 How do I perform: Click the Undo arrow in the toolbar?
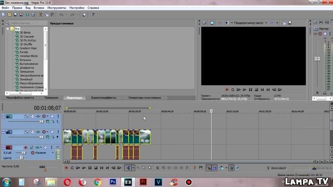point(61,15)
